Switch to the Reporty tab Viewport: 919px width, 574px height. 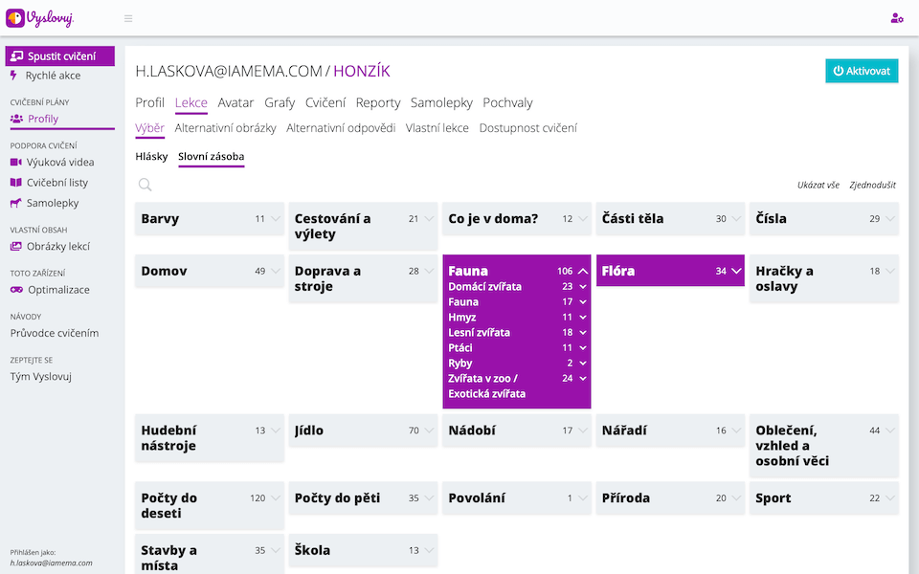[377, 103]
